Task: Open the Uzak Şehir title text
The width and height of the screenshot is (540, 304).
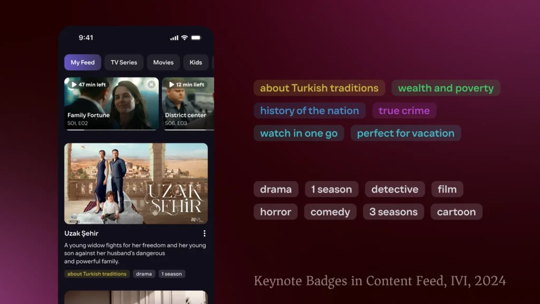Action: (81, 233)
